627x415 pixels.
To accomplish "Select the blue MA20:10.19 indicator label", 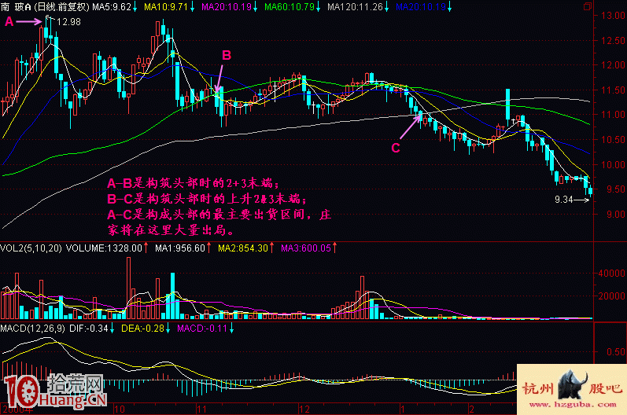I will 421,7.
